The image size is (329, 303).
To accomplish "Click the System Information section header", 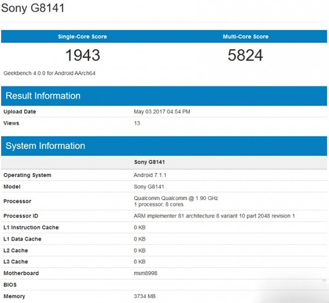I will pyautogui.click(x=164, y=146).
